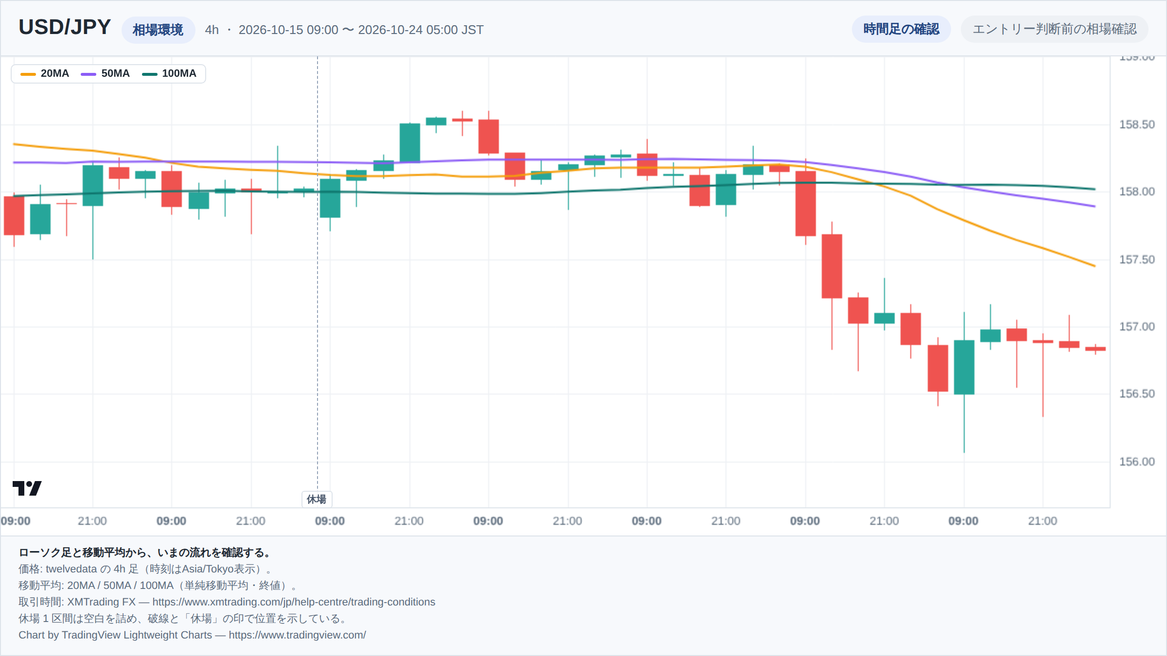Click the 158.00 price axis label
Image resolution: width=1167 pixels, height=656 pixels.
pos(1136,191)
